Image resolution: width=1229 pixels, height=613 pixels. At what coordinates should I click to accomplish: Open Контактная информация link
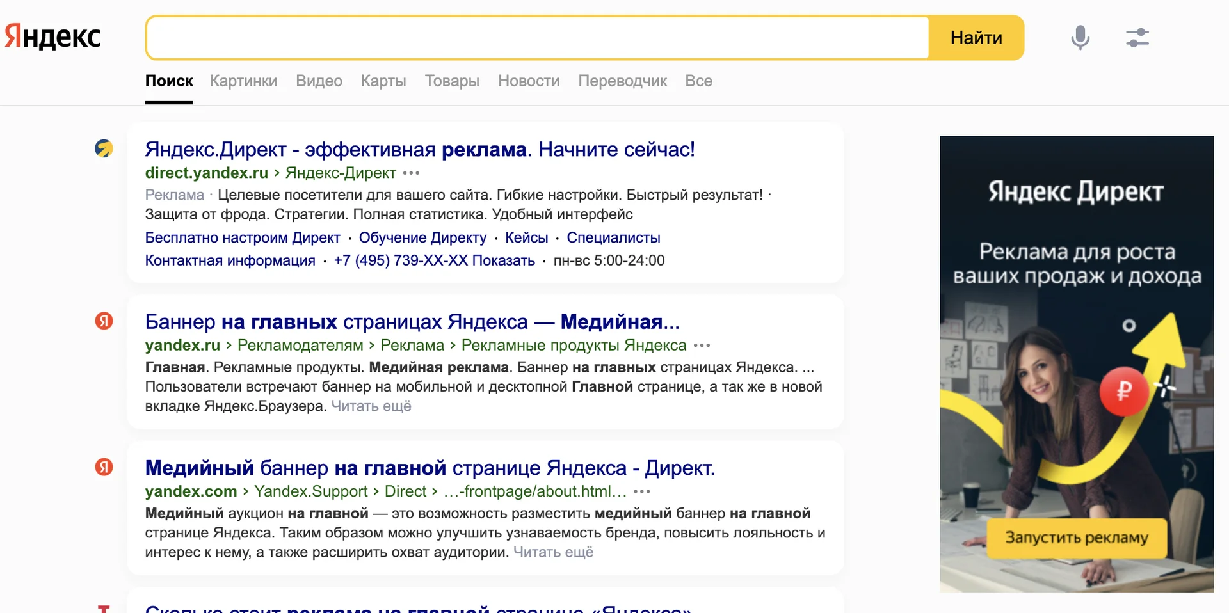(230, 260)
